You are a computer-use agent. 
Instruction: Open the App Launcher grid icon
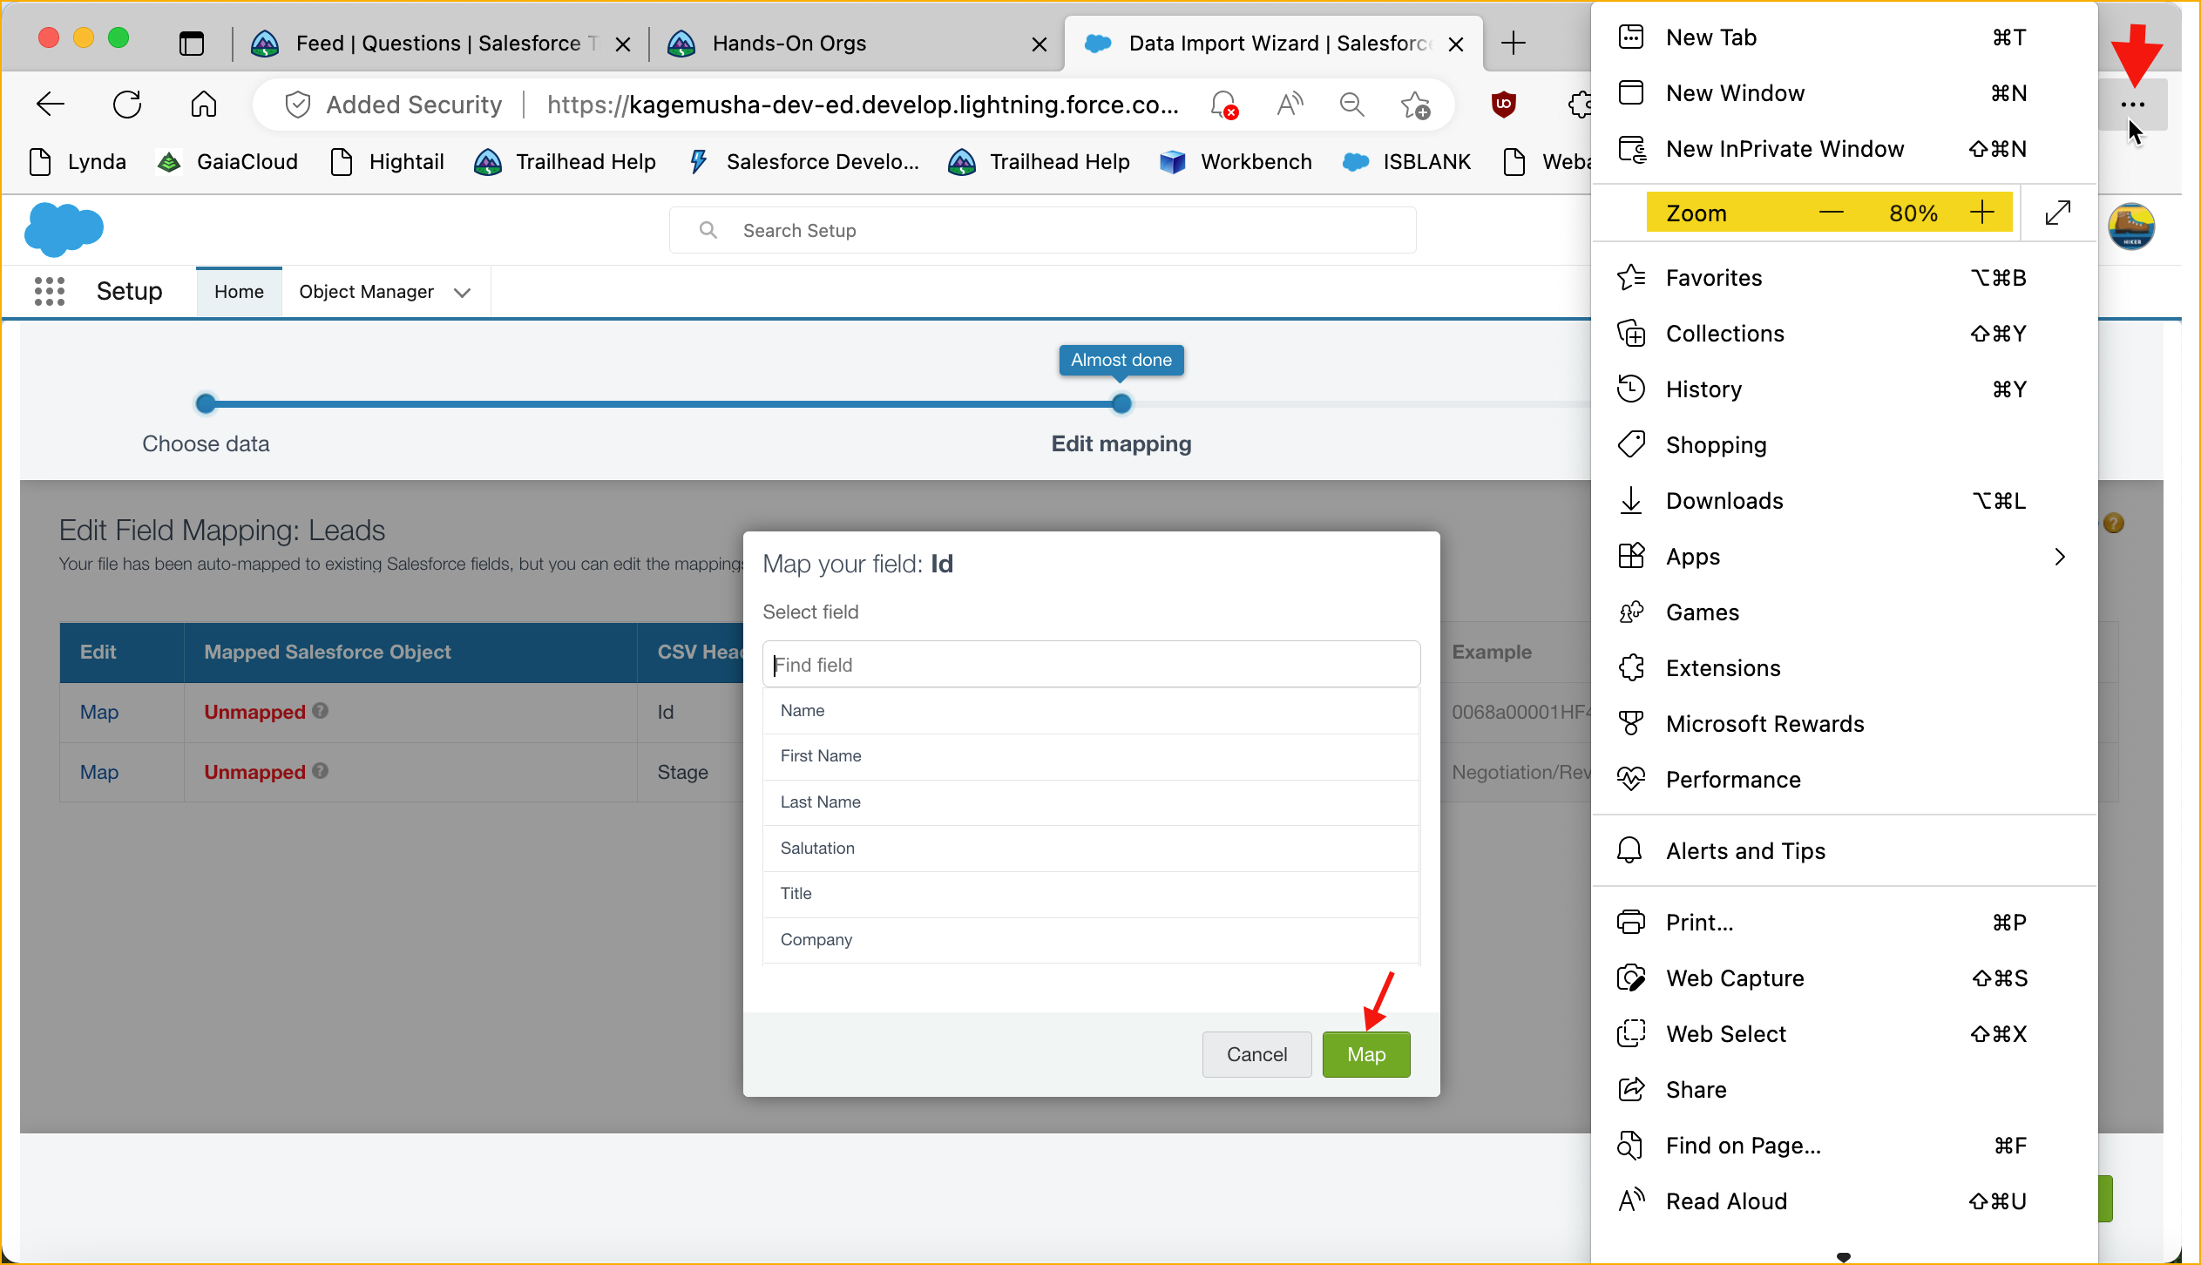tap(50, 291)
